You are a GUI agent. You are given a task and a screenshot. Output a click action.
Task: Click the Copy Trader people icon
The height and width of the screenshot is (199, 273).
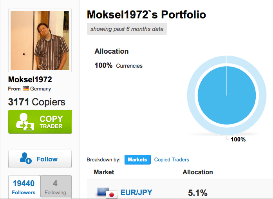[x=25, y=122]
